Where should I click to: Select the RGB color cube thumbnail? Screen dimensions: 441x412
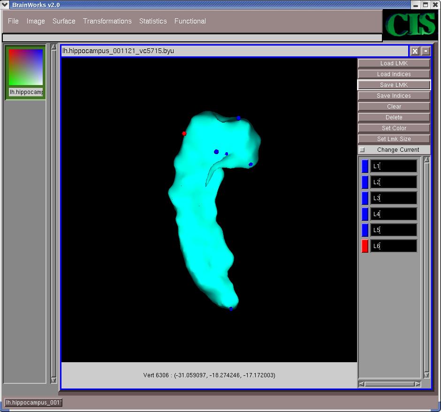[26, 67]
